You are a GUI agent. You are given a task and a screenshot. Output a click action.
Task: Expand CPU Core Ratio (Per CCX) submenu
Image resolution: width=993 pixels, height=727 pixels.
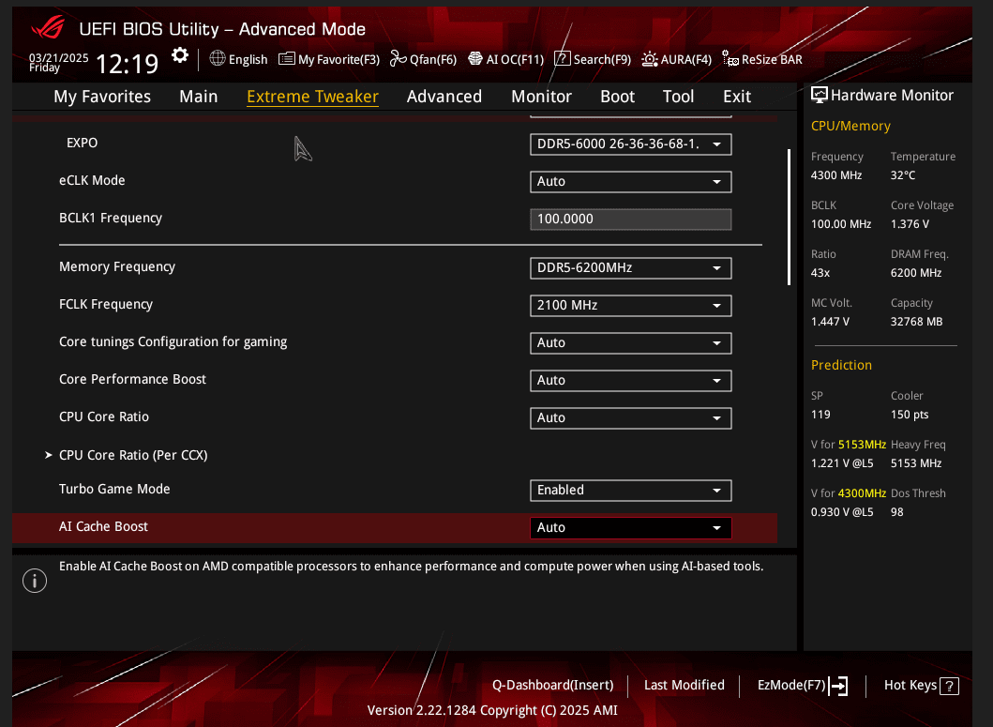coord(133,455)
